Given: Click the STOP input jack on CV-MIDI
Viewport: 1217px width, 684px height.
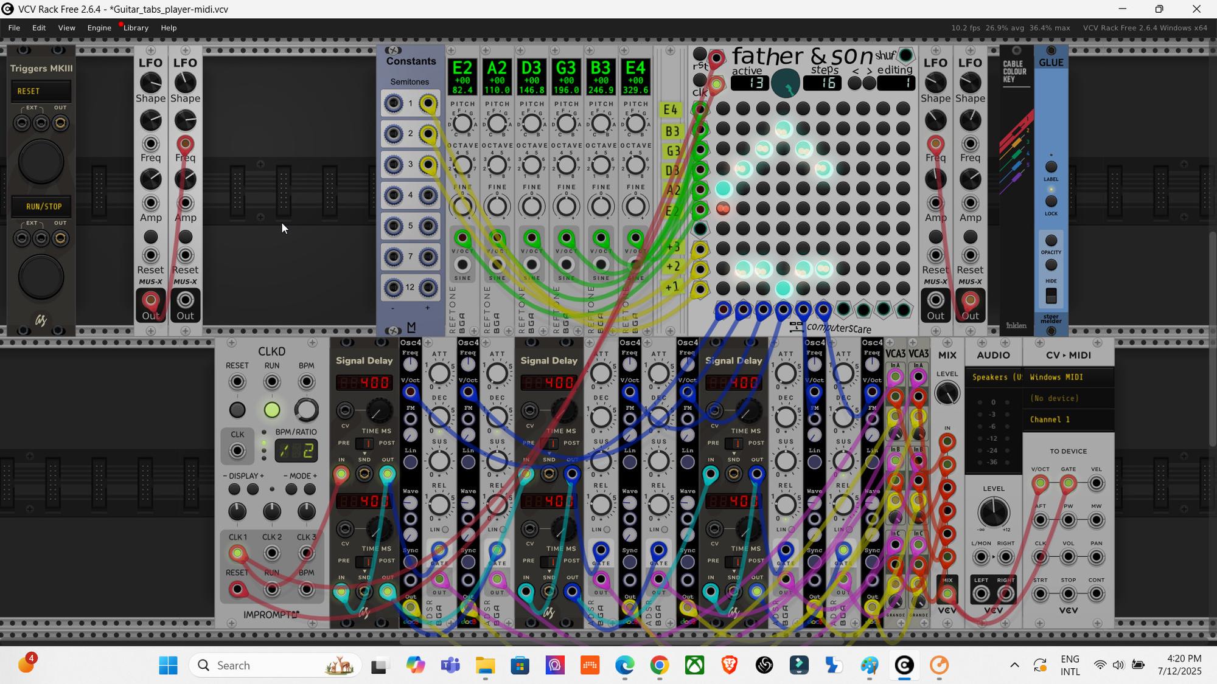Looking at the screenshot, I should click(x=1068, y=593).
